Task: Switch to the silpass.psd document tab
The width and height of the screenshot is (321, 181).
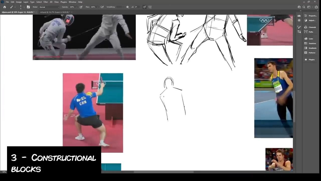Action: pyautogui.click(x=18, y=12)
